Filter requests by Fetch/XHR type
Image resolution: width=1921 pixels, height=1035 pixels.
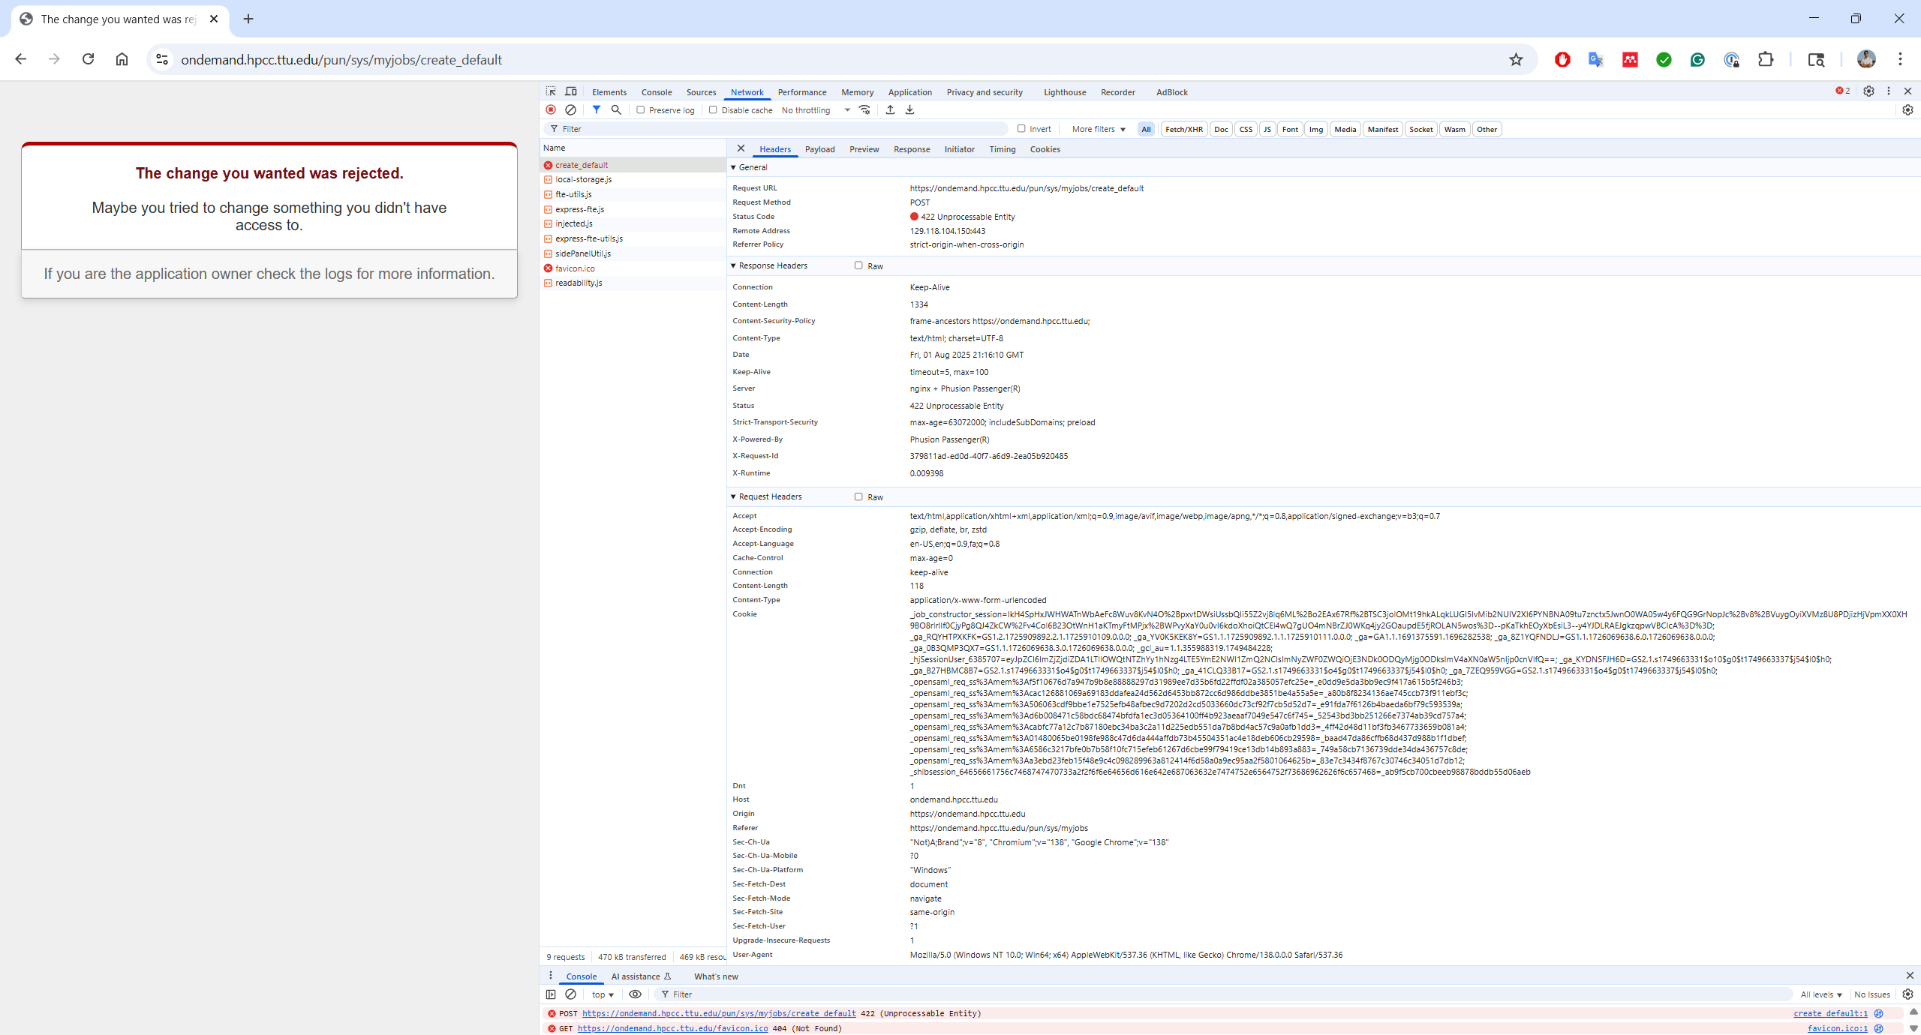1183,129
